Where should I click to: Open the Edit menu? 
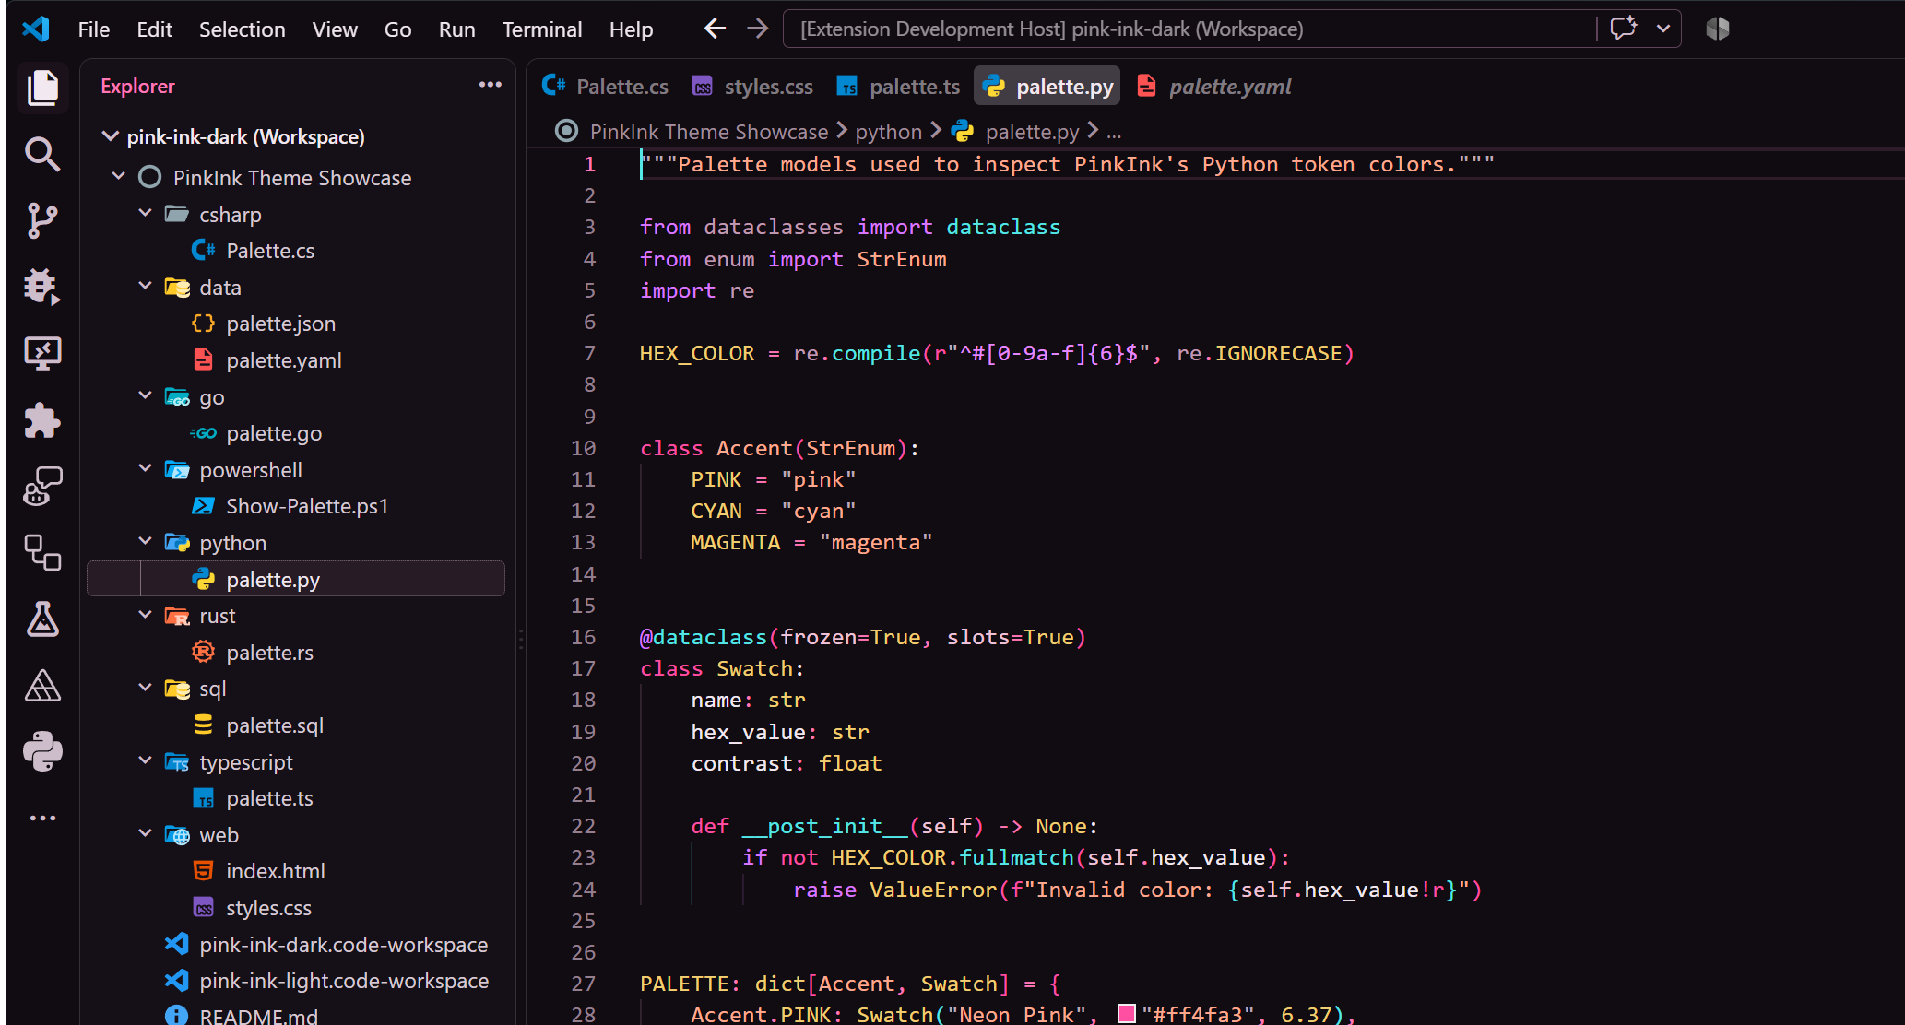[x=154, y=29]
